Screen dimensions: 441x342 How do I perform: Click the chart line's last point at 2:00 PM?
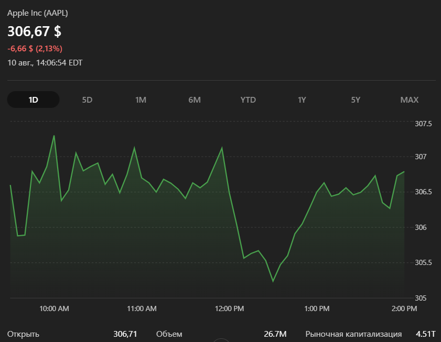pyautogui.click(x=404, y=171)
